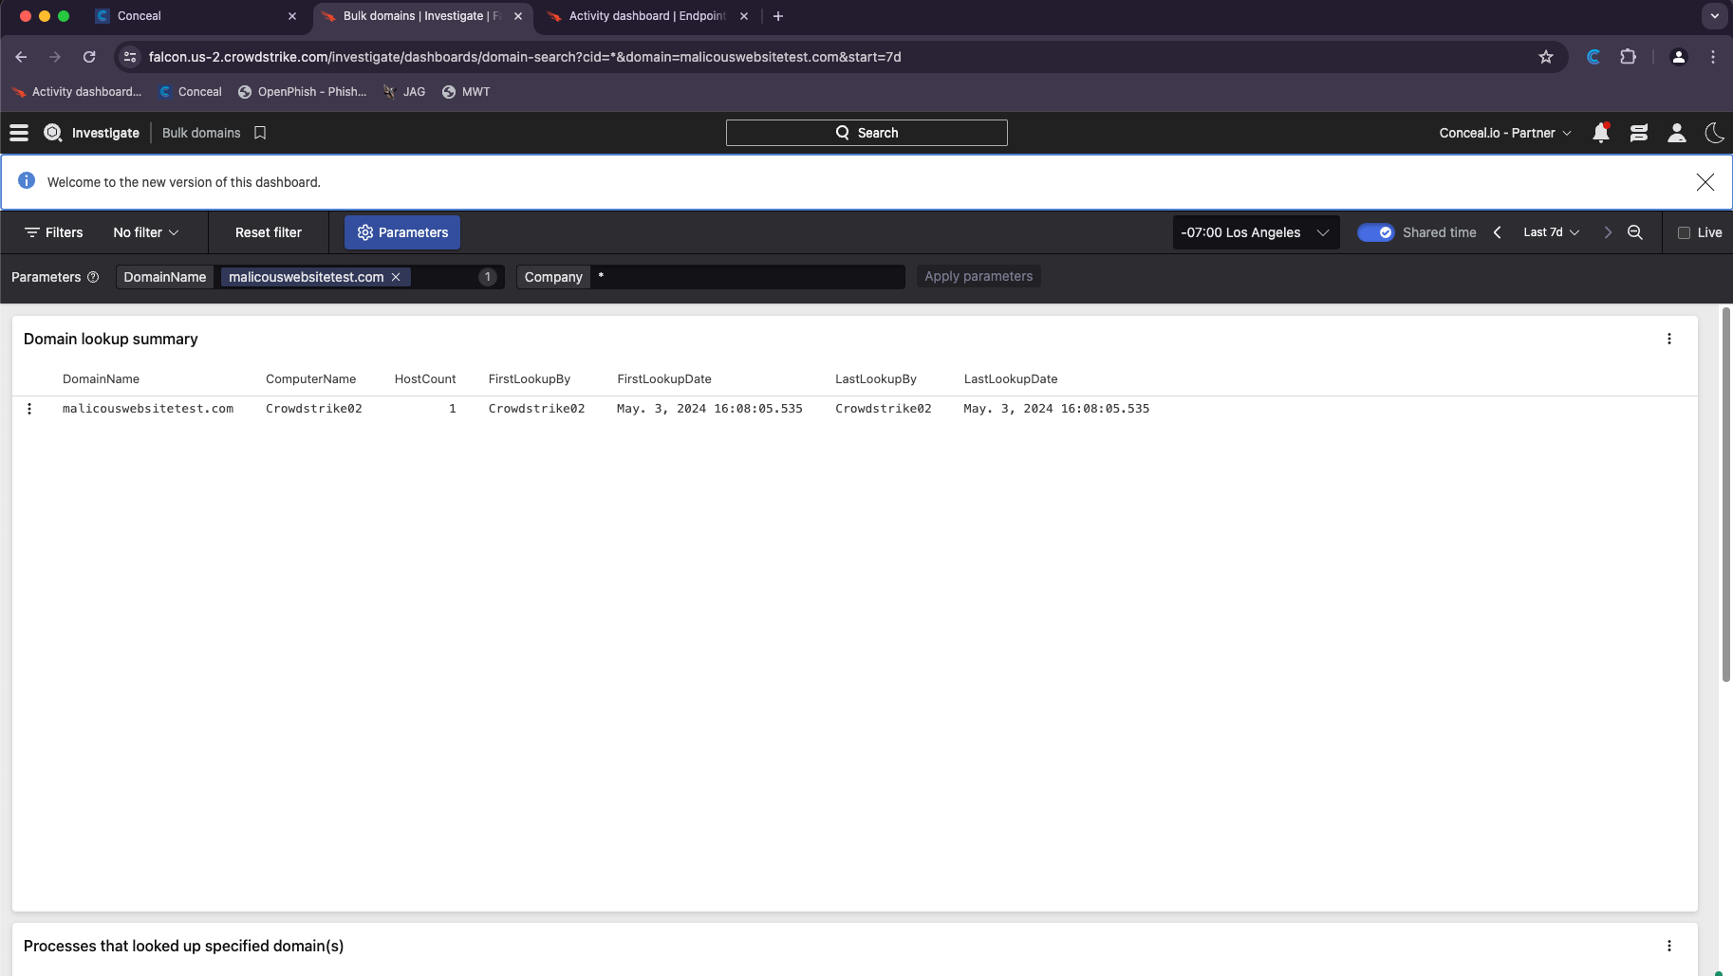
Task: Toggle the Parameters button
Action: (x=401, y=232)
